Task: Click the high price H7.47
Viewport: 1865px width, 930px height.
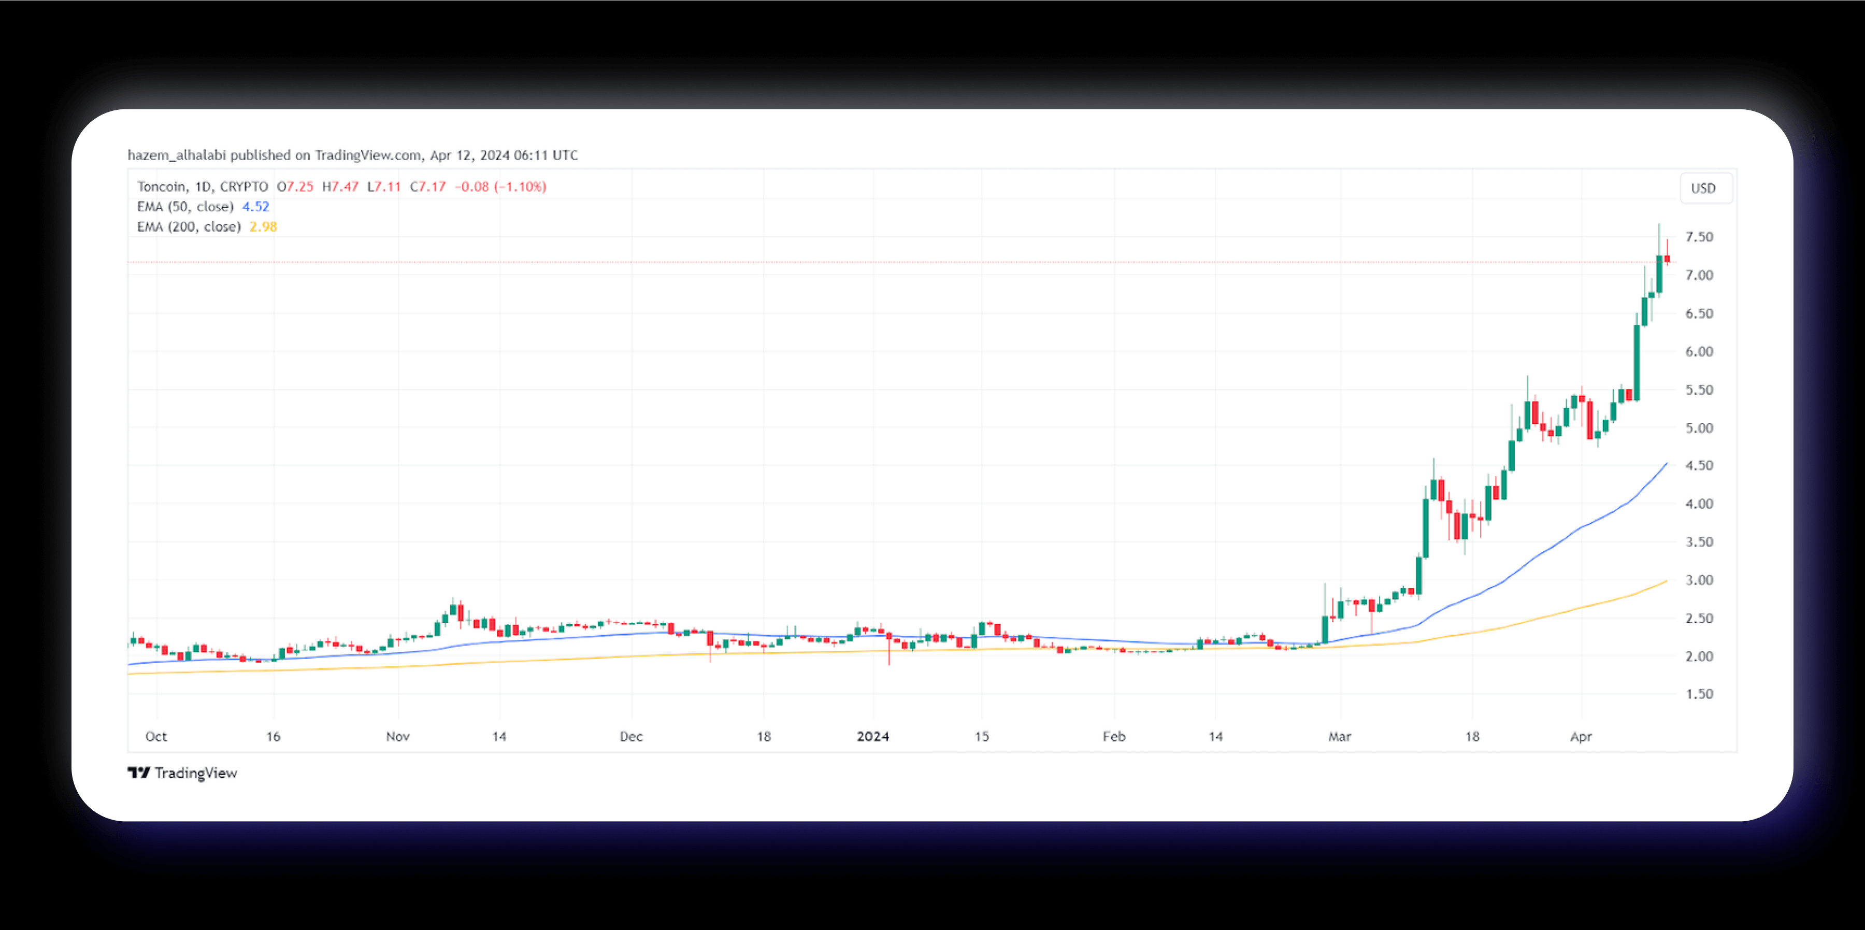Action: pyautogui.click(x=340, y=186)
